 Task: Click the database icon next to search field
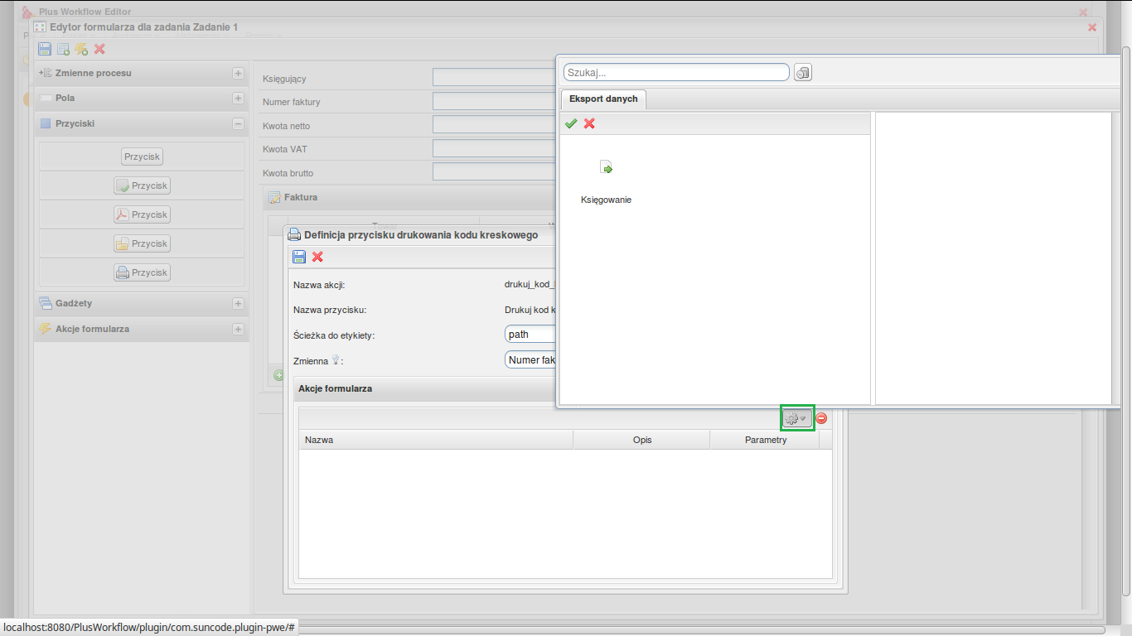[x=802, y=73]
